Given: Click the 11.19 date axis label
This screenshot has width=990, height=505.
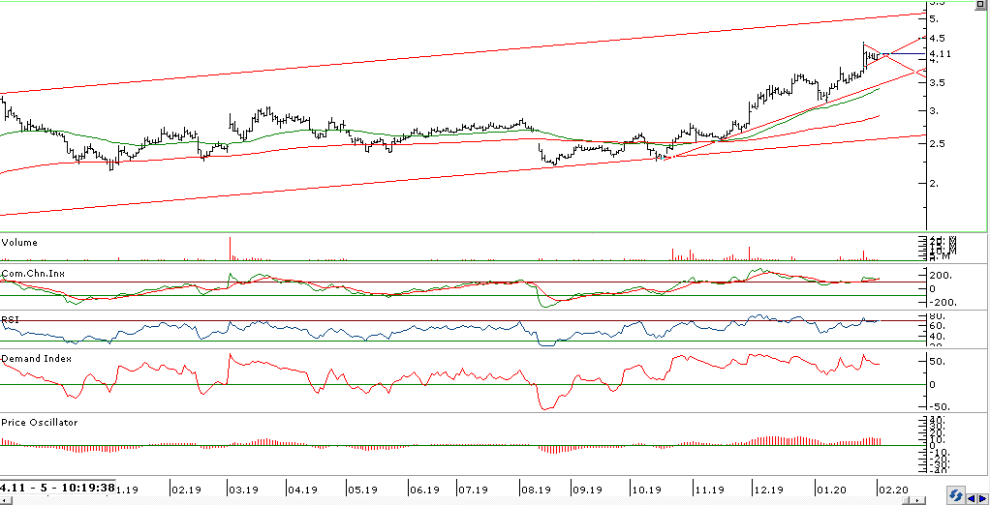Looking at the screenshot, I should coord(709,490).
